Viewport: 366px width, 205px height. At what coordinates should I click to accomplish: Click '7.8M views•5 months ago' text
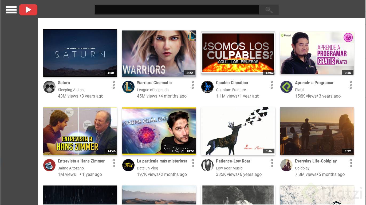pos(320,174)
